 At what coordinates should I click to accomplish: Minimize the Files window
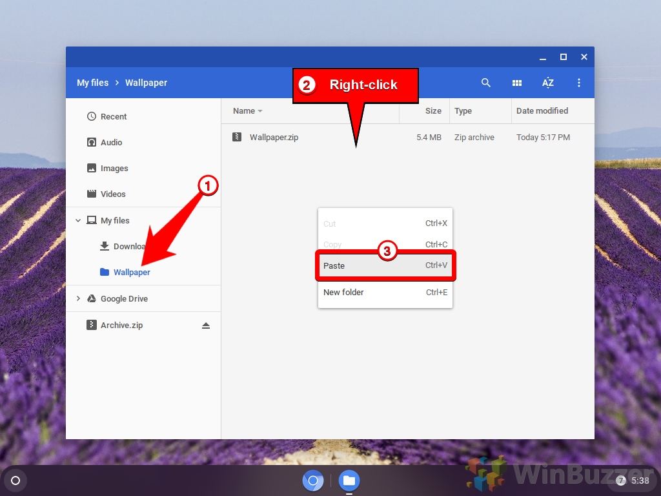click(x=542, y=57)
